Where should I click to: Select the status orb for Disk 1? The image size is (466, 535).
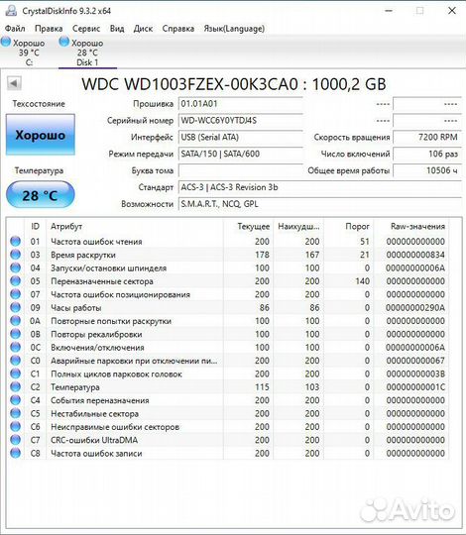(x=63, y=43)
